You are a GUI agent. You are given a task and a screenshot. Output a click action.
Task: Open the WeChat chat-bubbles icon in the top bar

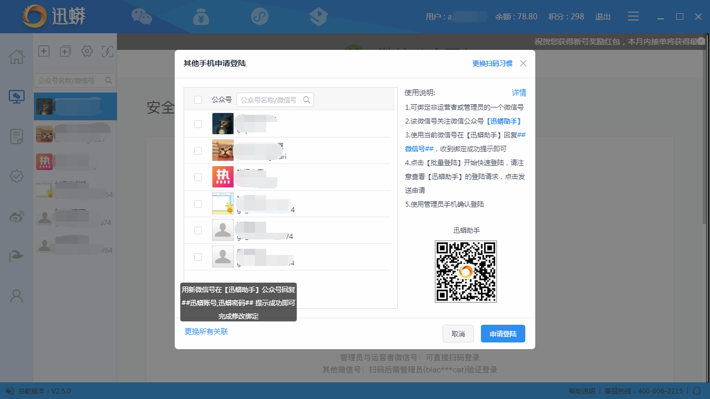(141, 17)
